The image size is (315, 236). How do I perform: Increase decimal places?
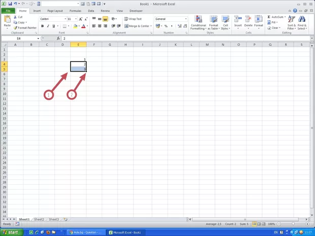coord(179,26)
